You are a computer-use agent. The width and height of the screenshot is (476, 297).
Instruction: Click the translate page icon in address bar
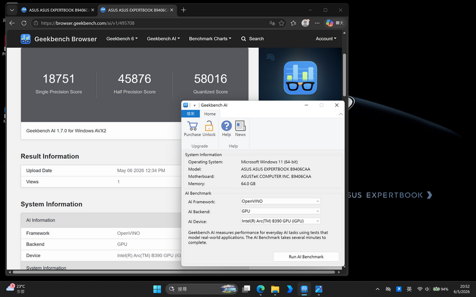272,23
